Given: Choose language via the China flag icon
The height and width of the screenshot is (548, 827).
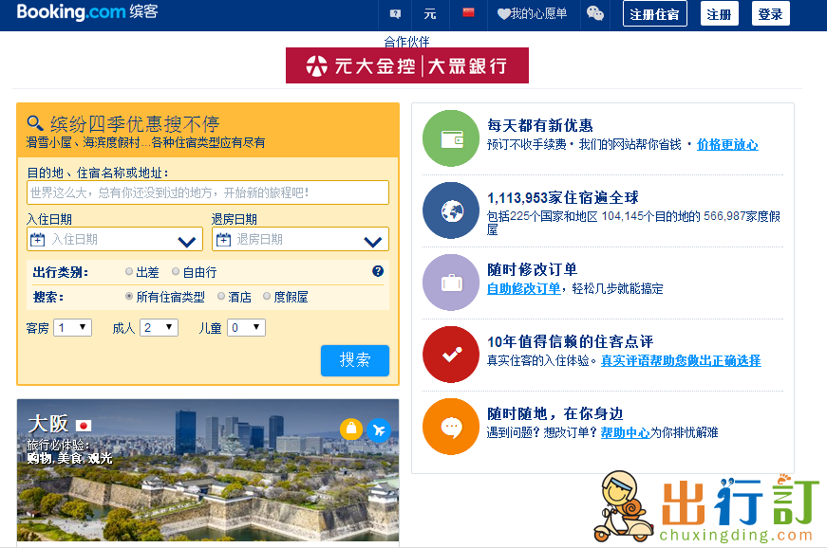Looking at the screenshot, I should point(468,12).
